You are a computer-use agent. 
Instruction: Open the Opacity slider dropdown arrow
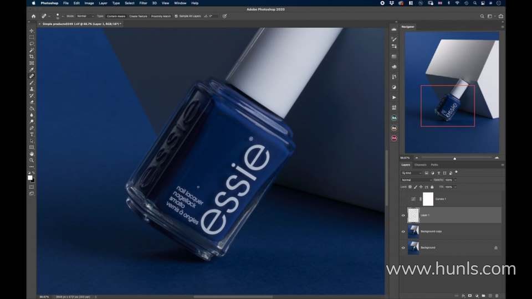click(456, 180)
